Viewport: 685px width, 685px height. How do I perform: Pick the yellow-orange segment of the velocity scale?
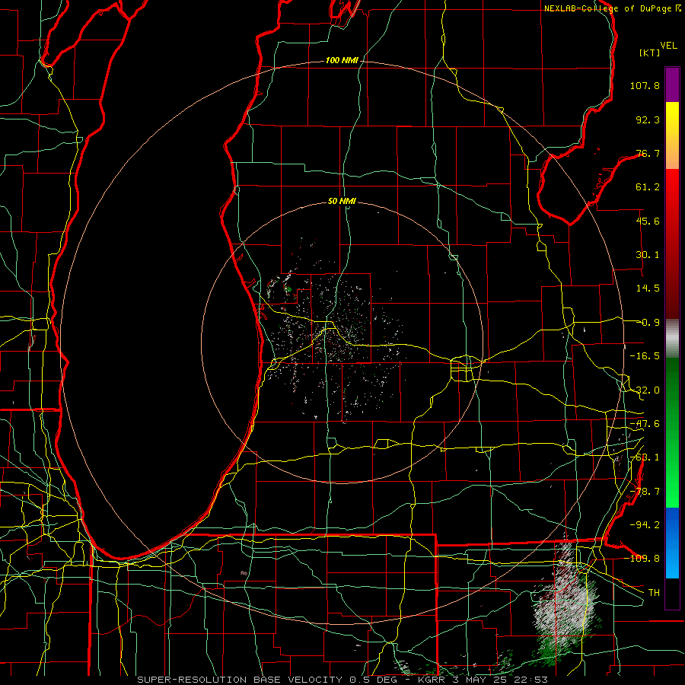coord(672,135)
